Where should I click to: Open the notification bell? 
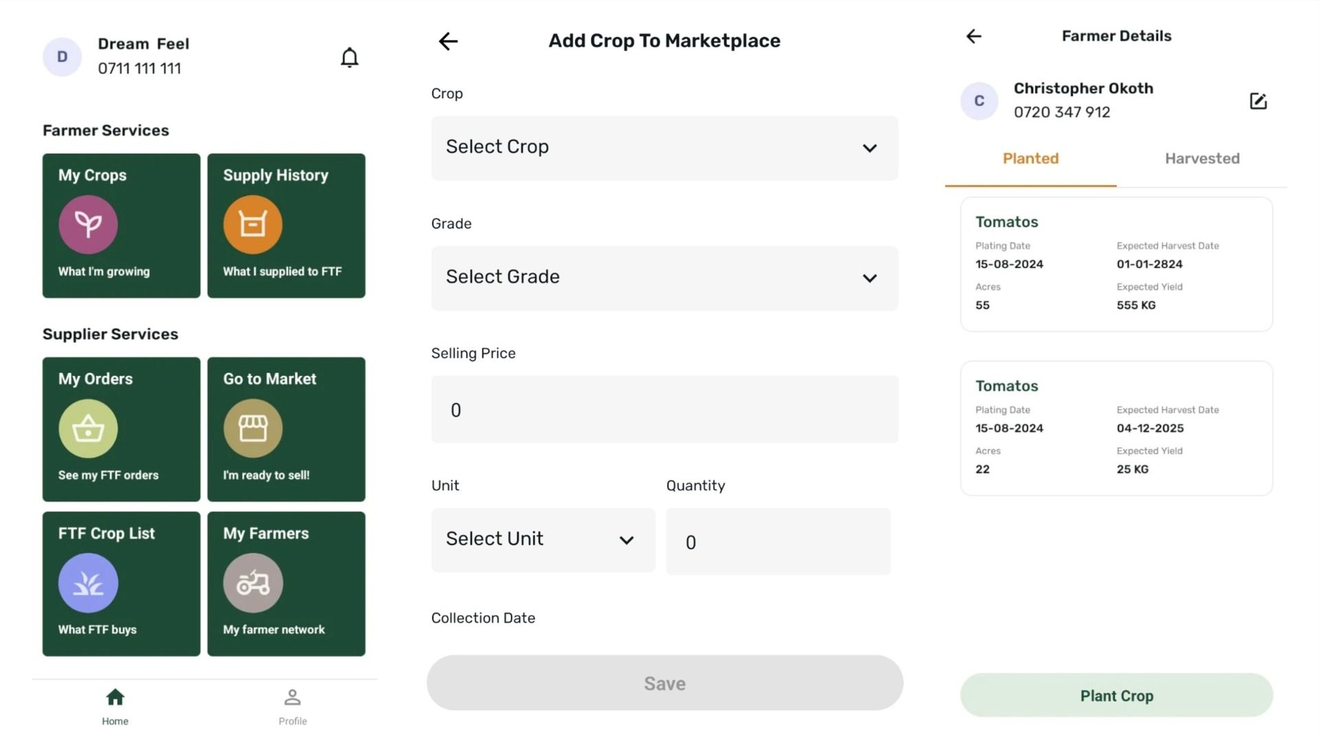[x=349, y=58]
